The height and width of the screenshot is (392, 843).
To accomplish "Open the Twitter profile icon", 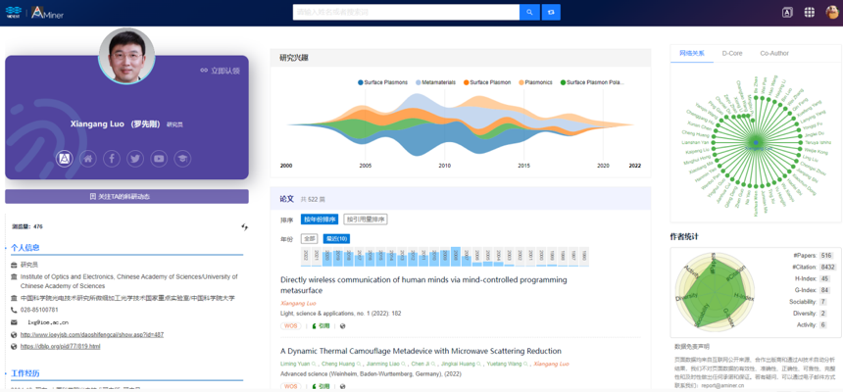I will 135,158.
